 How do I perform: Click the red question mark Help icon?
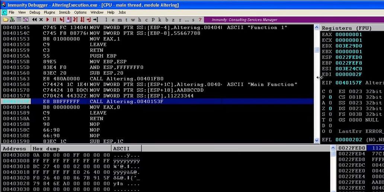point(200,20)
